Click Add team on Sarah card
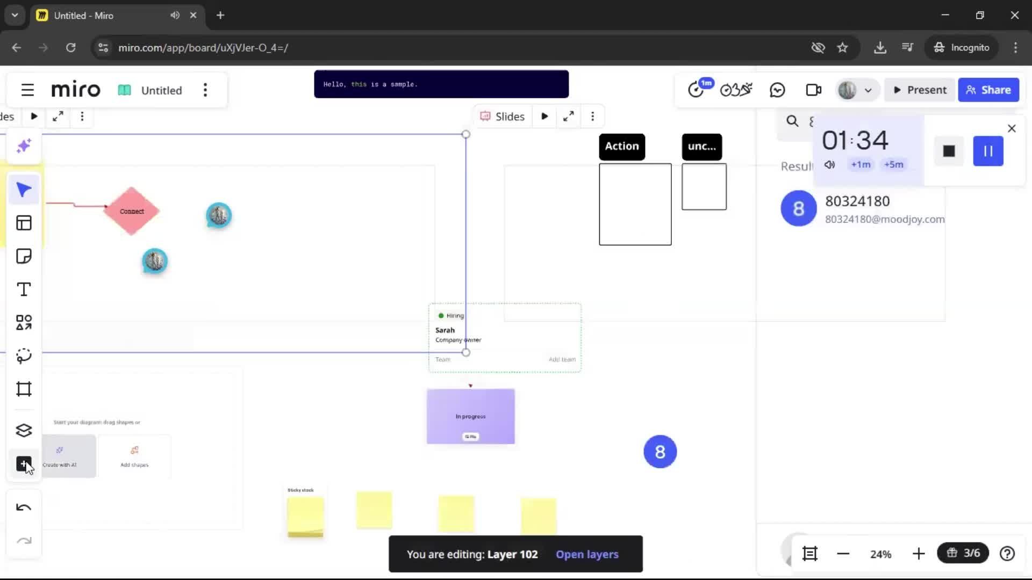 coord(562,359)
